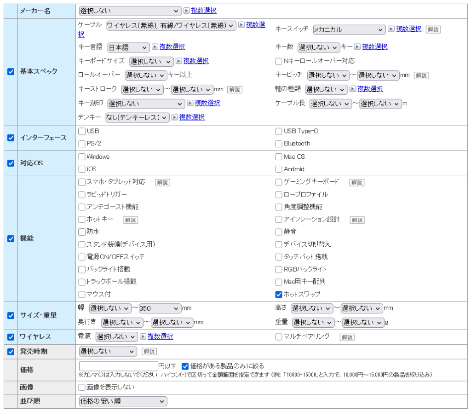Viewport: 471px width, 411px height.
Task: Enable the マルチペアリング wireless option
Action: pyautogui.click(x=279, y=337)
